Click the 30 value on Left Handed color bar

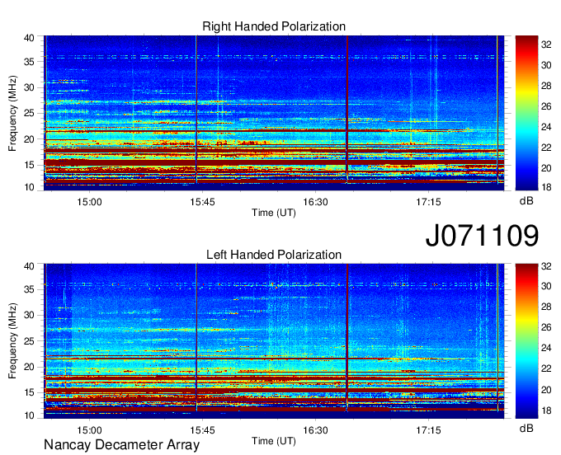point(546,286)
